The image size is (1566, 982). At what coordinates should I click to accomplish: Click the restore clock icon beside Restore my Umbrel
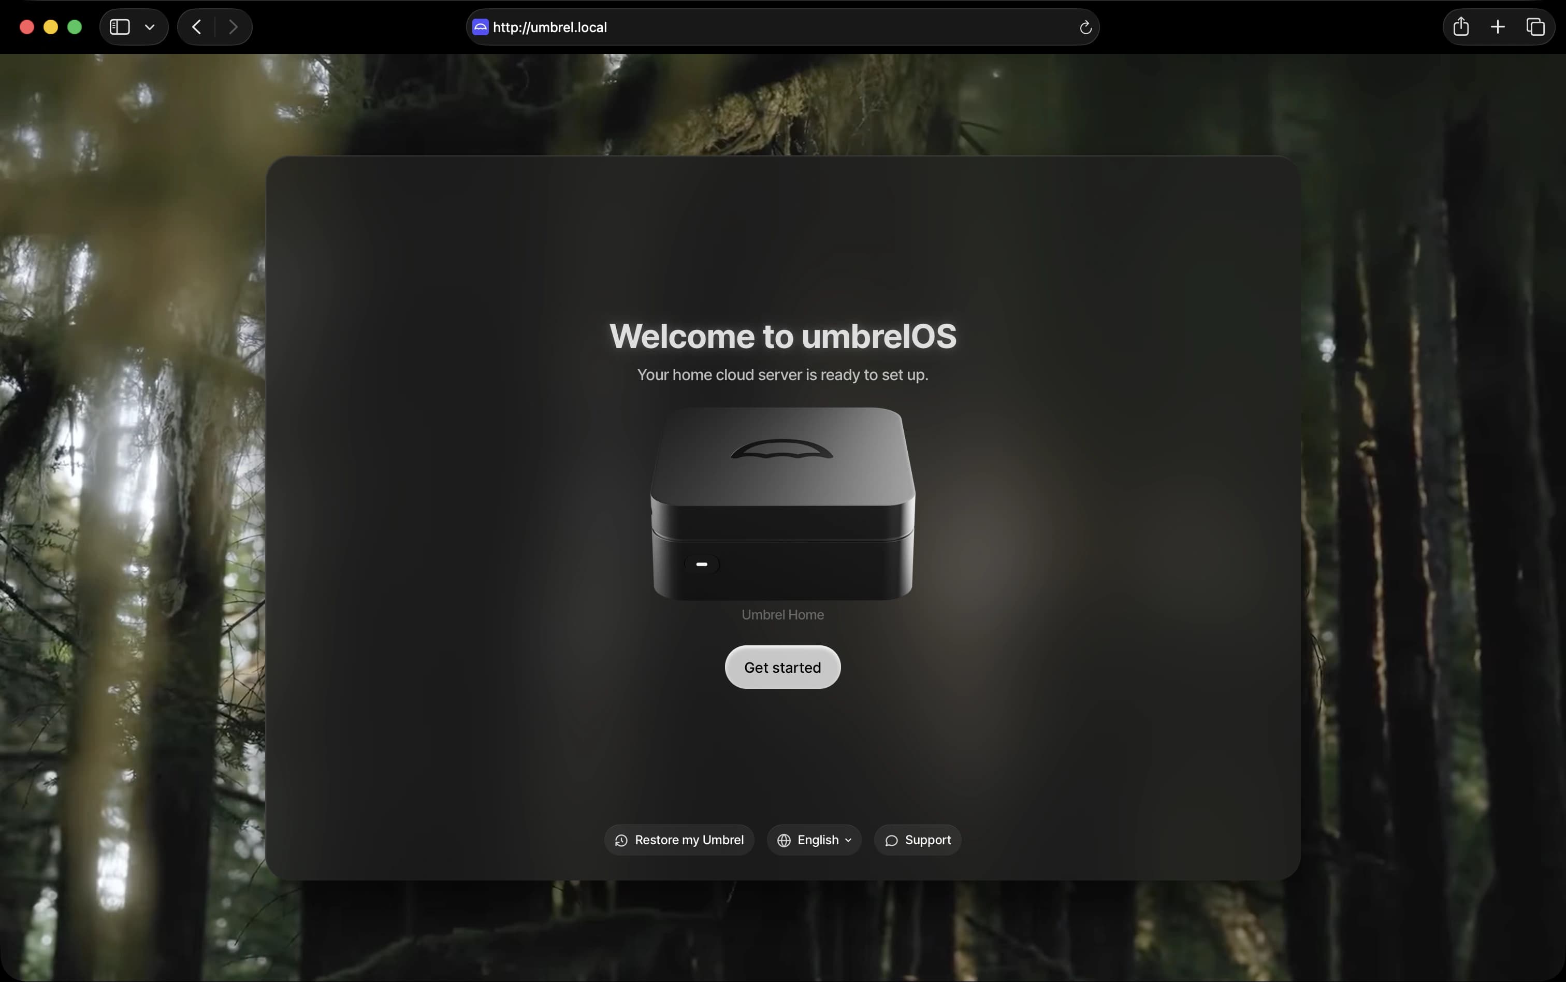coord(621,840)
